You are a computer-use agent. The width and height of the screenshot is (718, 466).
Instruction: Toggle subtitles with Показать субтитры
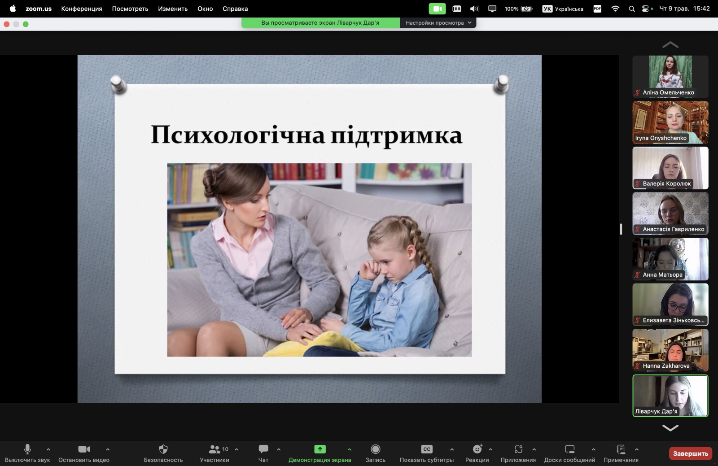coord(427,453)
